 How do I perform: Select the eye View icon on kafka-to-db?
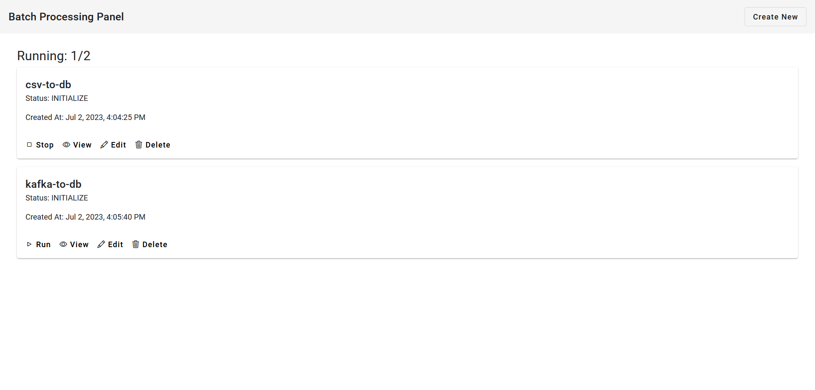[x=63, y=244]
